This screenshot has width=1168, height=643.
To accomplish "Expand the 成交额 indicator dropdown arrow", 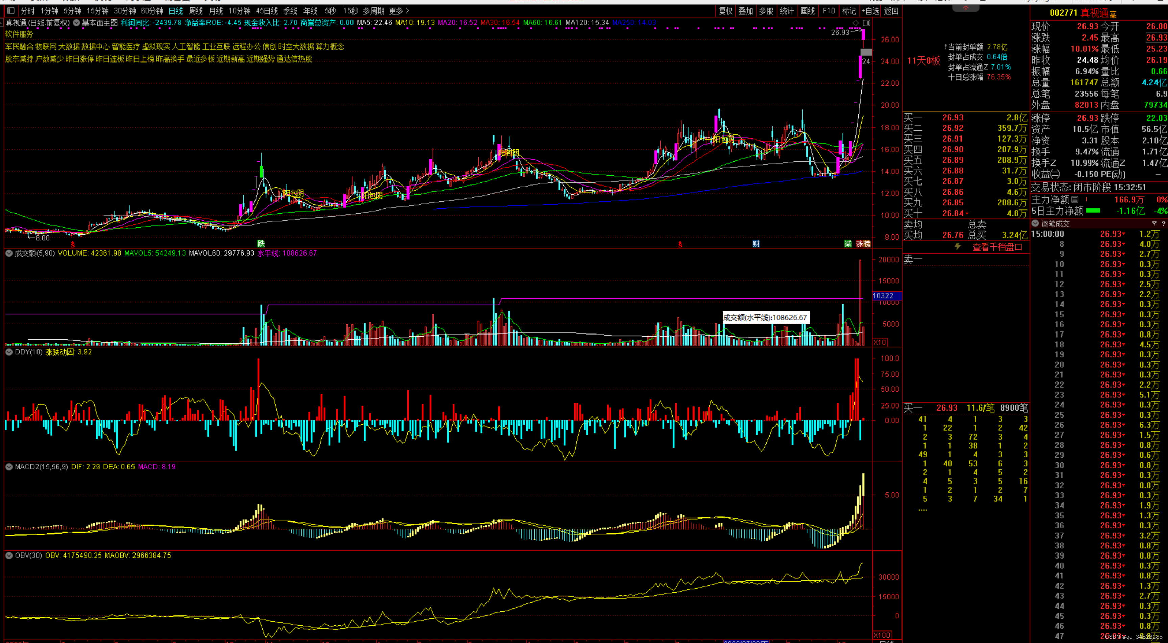I will pos(8,253).
